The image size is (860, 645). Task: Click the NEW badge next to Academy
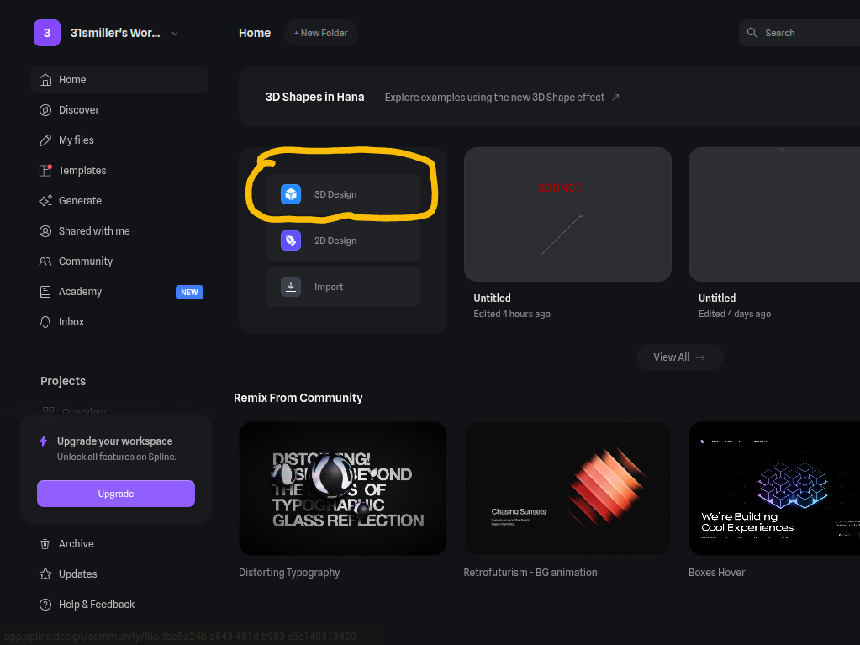click(189, 293)
